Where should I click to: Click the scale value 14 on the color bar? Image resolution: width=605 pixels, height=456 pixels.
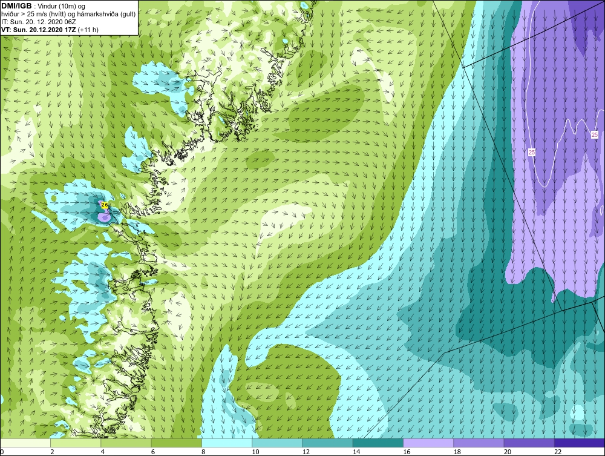pyautogui.click(x=356, y=452)
